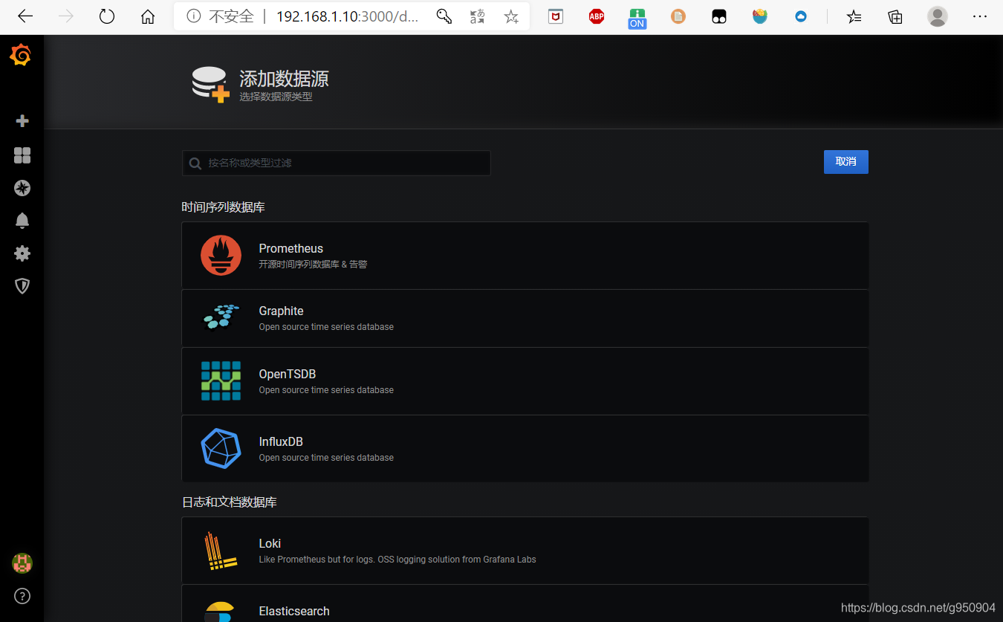
Task: Click the Grafana logo home icon
Action: coord(21,56)
